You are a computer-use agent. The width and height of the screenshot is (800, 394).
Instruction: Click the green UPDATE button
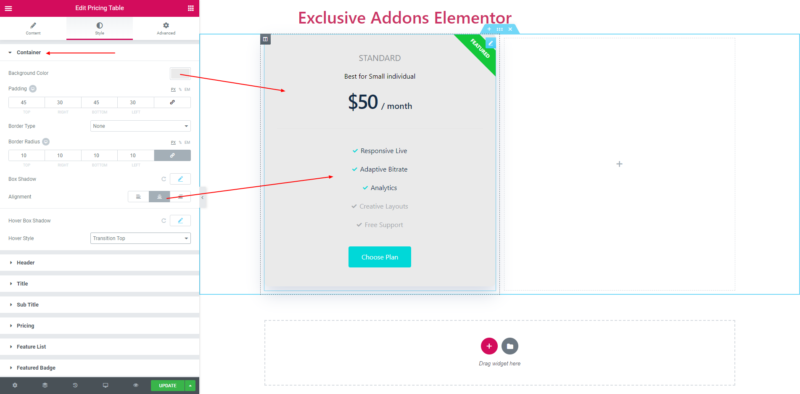168,386
